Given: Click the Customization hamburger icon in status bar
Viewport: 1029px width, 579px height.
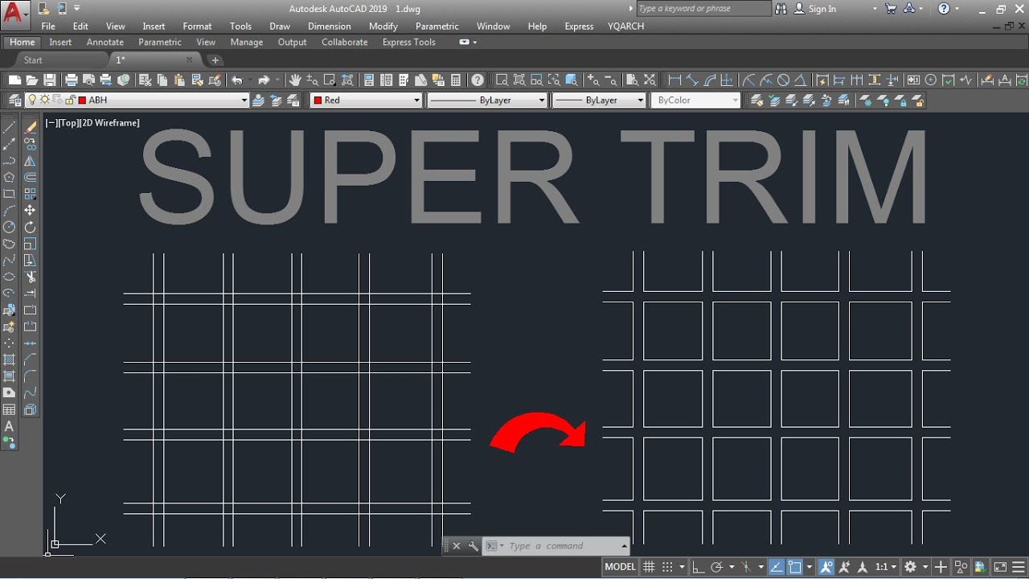Looking at the screenshot, I should [1019, 567].
